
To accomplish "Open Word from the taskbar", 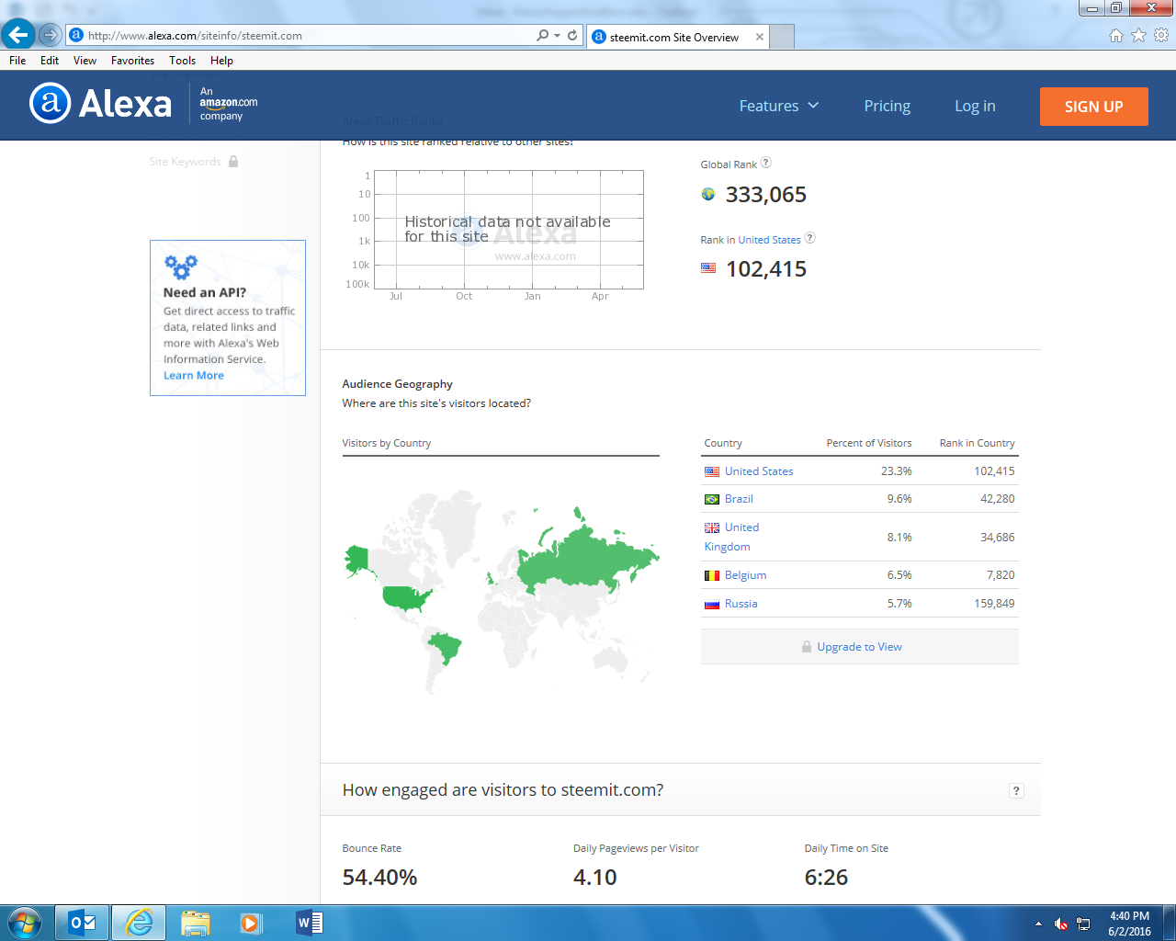I will (309, 923).
